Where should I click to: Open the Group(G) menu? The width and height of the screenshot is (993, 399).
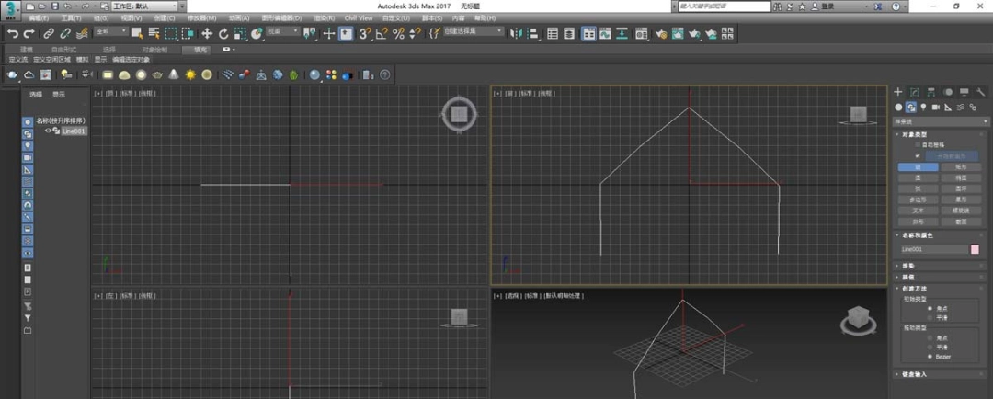tap(101, 18)
